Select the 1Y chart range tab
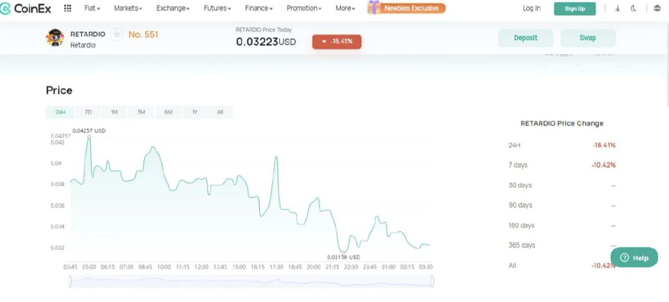The width and height of the screenshot is (669, 302). point(195,112)
